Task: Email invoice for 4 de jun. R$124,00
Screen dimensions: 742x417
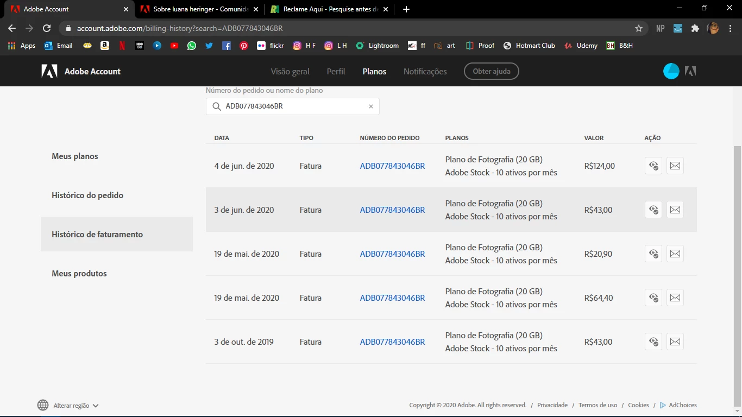Action: pos(675,166)
